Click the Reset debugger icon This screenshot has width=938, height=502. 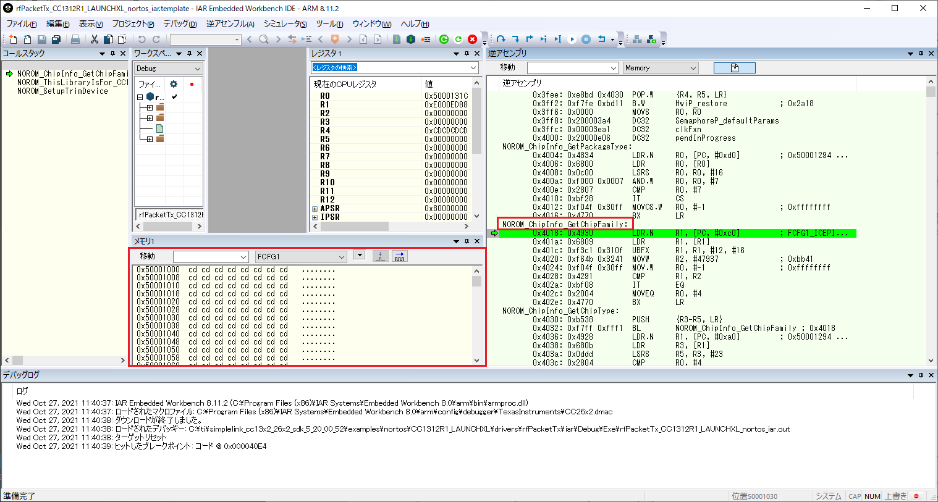pyautogui.click(x=601, y=39)
